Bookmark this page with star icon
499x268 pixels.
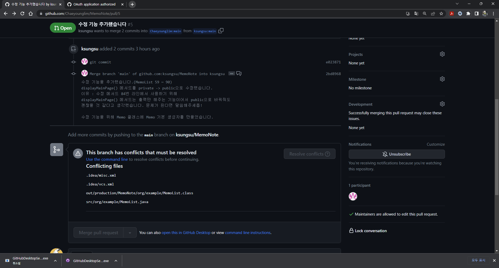[x=441, y=14]
